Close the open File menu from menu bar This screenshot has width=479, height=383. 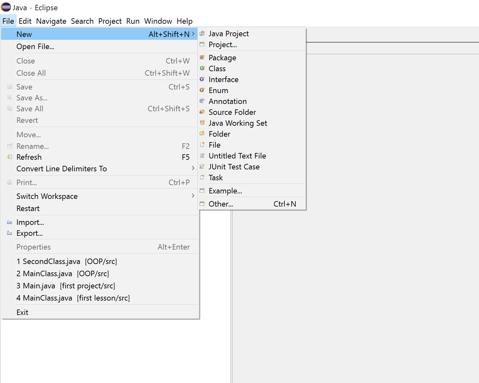[8, 21]
